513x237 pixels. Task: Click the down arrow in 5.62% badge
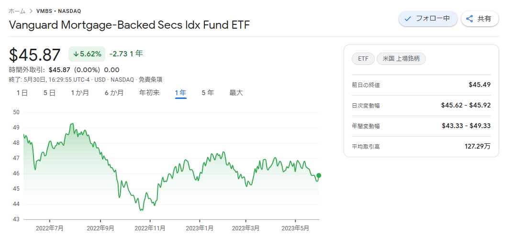point(76,54)
